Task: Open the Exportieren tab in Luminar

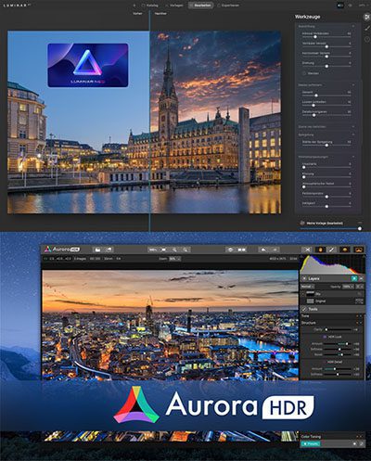Action: coord(228,6)
